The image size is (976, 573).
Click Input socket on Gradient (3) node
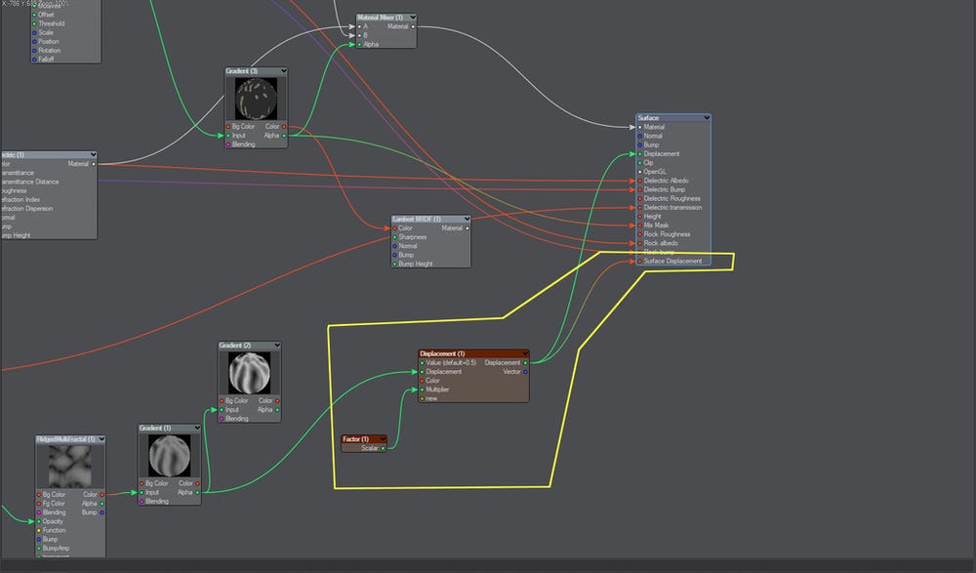tap(228, 136)
